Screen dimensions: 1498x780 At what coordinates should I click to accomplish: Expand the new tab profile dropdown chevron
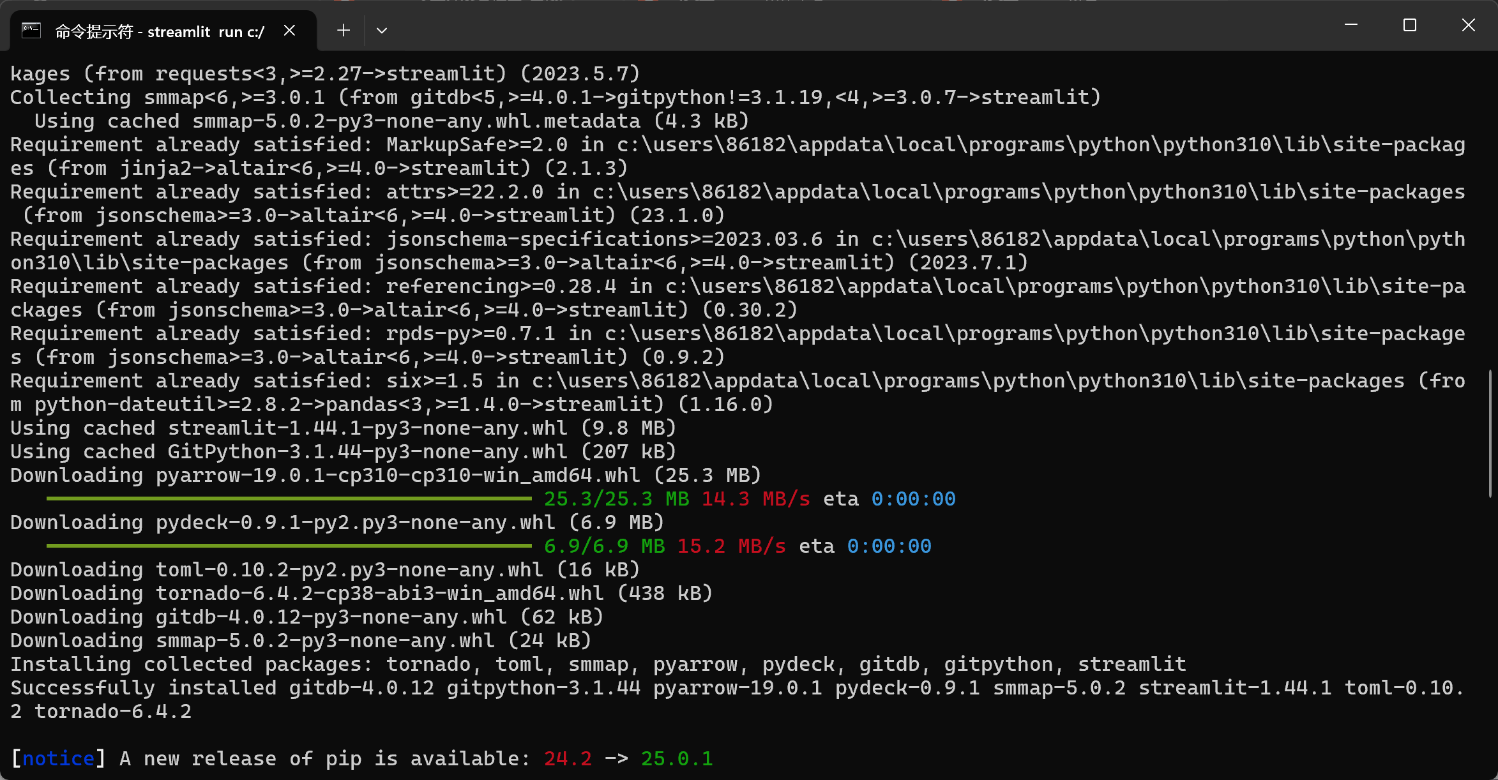click(x=382, y=31)
